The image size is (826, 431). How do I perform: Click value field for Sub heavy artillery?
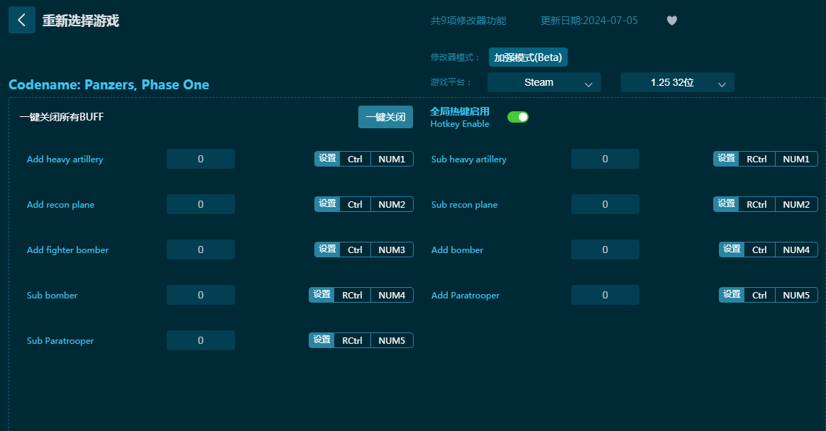pyautogui.click(x=605, y=159)
